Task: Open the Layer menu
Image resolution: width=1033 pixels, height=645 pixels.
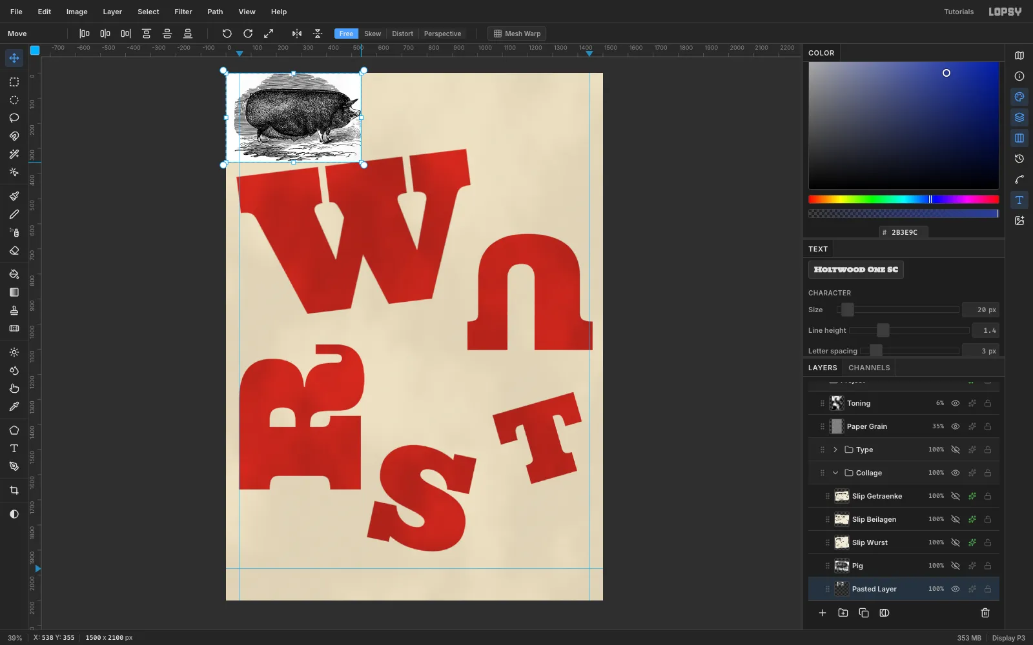Action: (112, 12)
